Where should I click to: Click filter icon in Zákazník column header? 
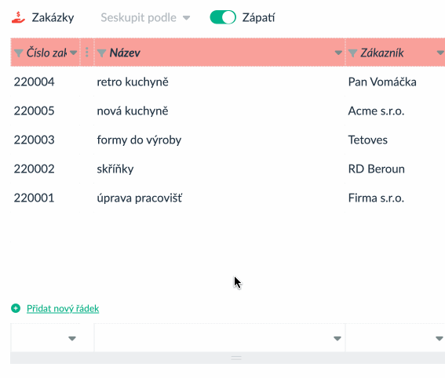(352, 53)
